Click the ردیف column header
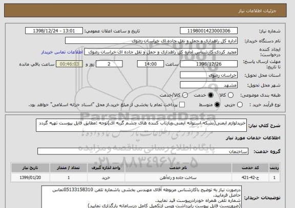This screenshot has height=208, width=295. 275,168
